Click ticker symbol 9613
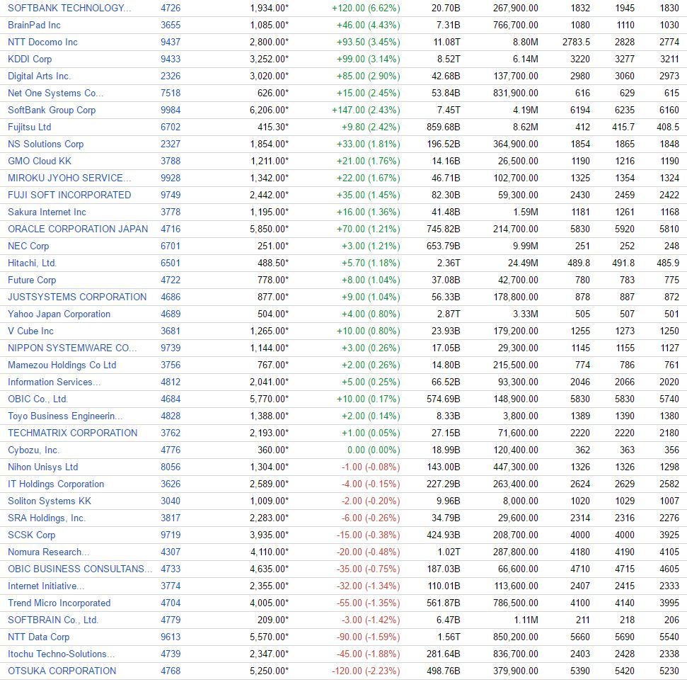 click(x=171, y=637)
